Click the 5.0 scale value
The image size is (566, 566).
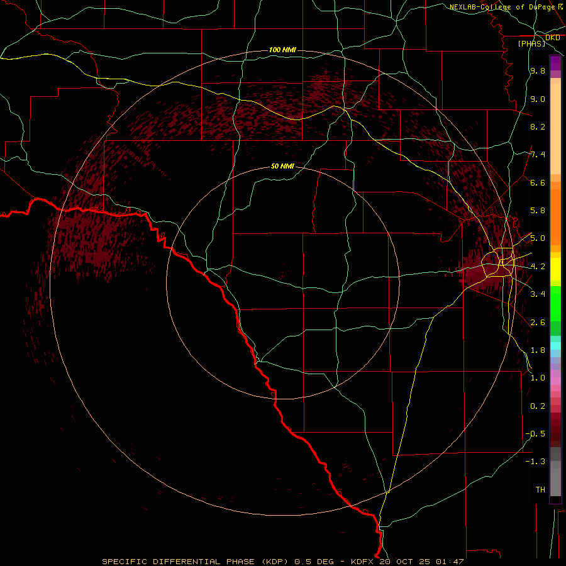click(x=538, y=238)
